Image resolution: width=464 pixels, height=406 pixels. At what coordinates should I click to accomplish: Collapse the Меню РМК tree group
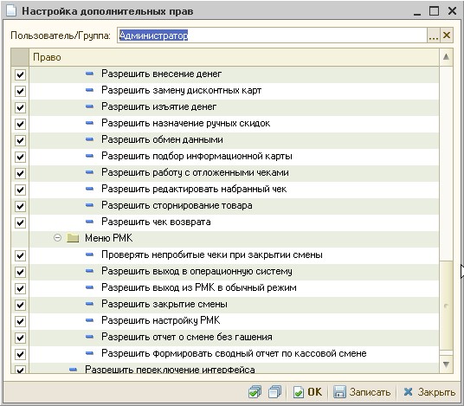pos(57,238)
